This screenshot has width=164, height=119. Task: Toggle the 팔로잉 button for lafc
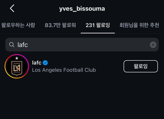coord(141,66)
